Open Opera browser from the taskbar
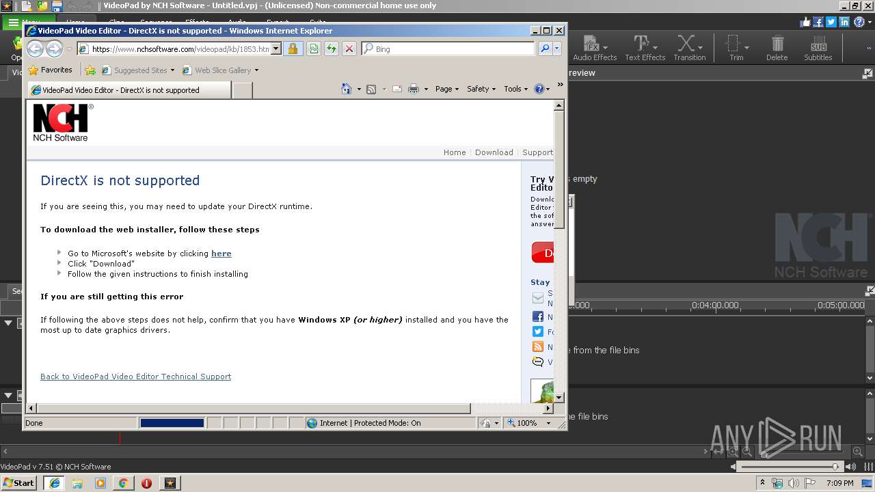The width and height of the screenshot is (875, 492). 146,483
